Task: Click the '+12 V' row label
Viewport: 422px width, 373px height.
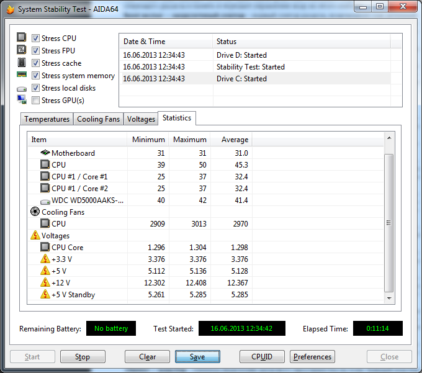Action: coord(61,283)
